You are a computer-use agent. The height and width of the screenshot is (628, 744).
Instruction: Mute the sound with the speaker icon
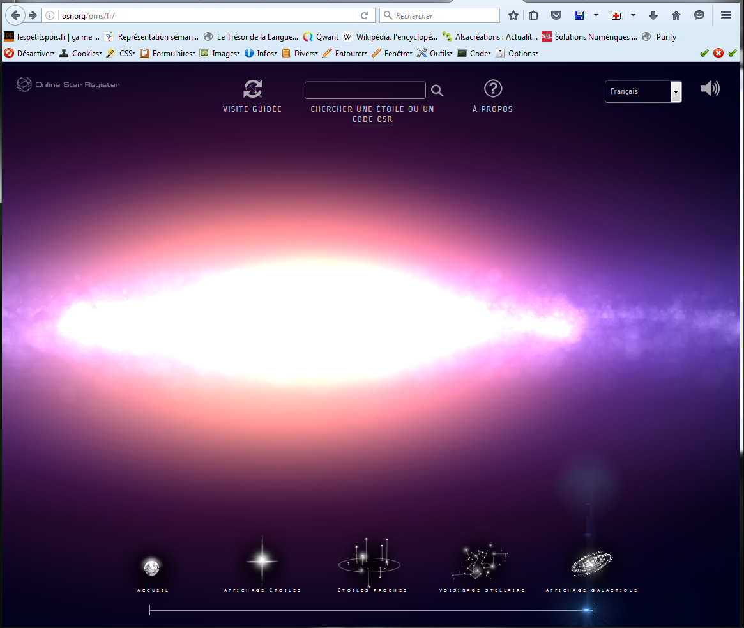pyautogui.click(x=710, y=89)
